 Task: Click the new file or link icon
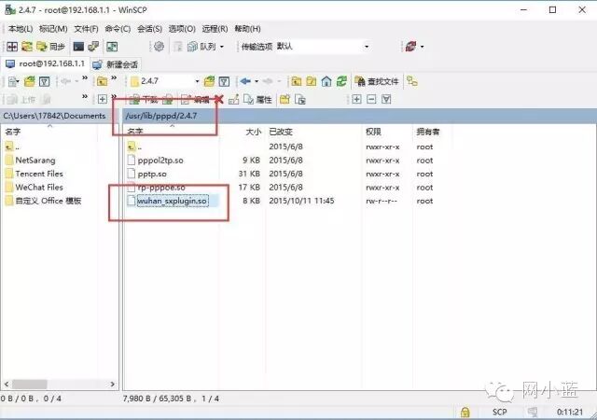(x=300, y=100)
